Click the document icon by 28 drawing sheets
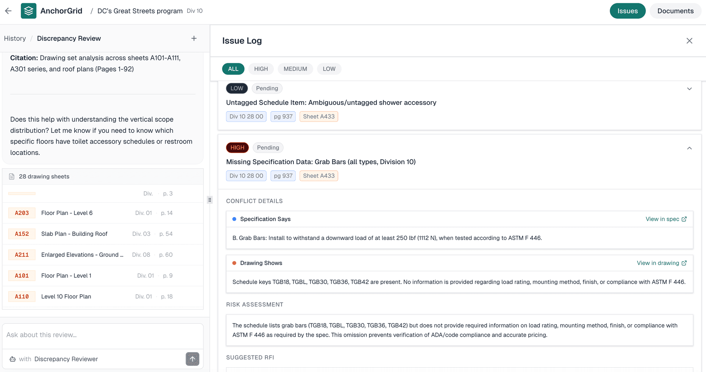 12,177
